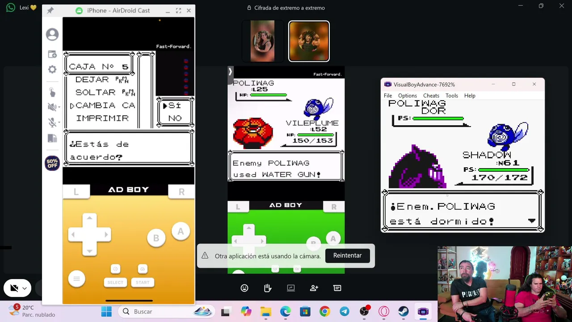Click the Reintentar camera retry button
Screen dimensions: 572x322
[x=347, y=255]
